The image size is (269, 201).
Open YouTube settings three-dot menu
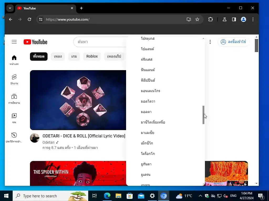click(x=210, y=42)
